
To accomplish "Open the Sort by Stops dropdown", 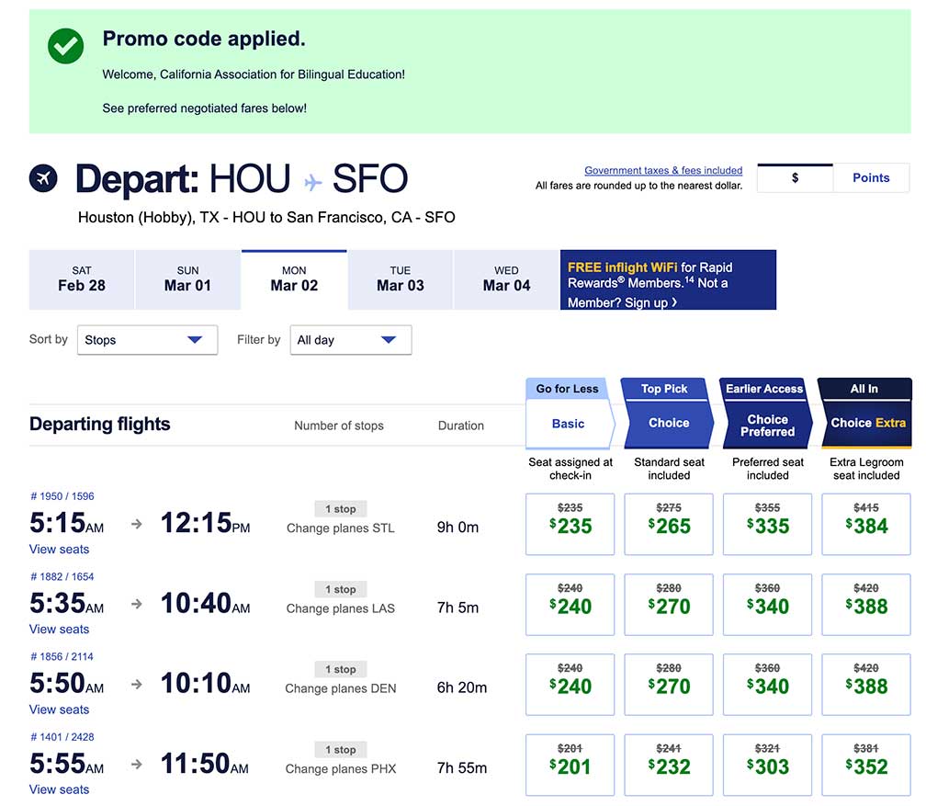I will coord(147,340).
